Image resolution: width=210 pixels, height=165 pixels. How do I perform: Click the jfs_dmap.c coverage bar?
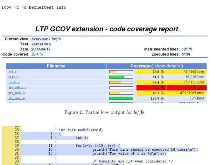click(121, 93)
